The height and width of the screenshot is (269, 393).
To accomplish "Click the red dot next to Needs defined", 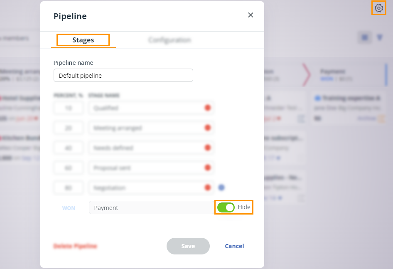I will click(x=207, y=148).
